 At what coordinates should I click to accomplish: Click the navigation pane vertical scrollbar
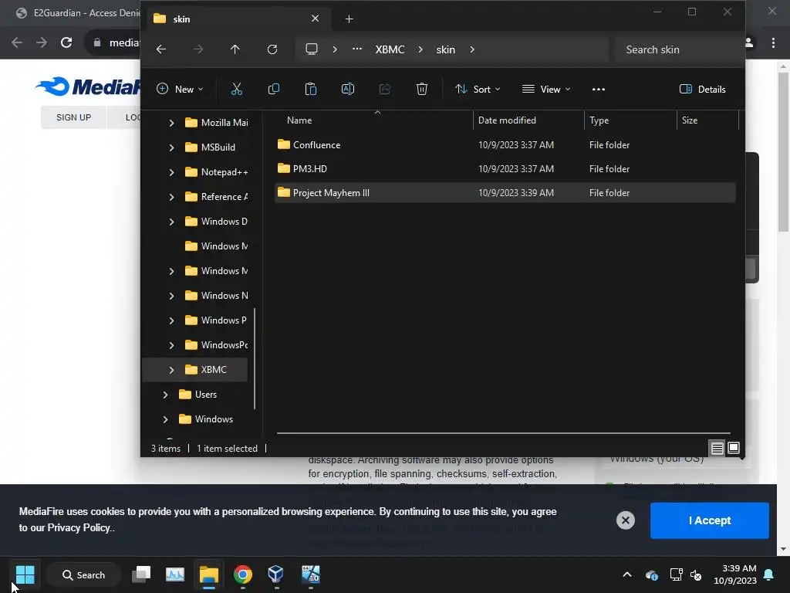pyautogui.click(x=255, y=358)
